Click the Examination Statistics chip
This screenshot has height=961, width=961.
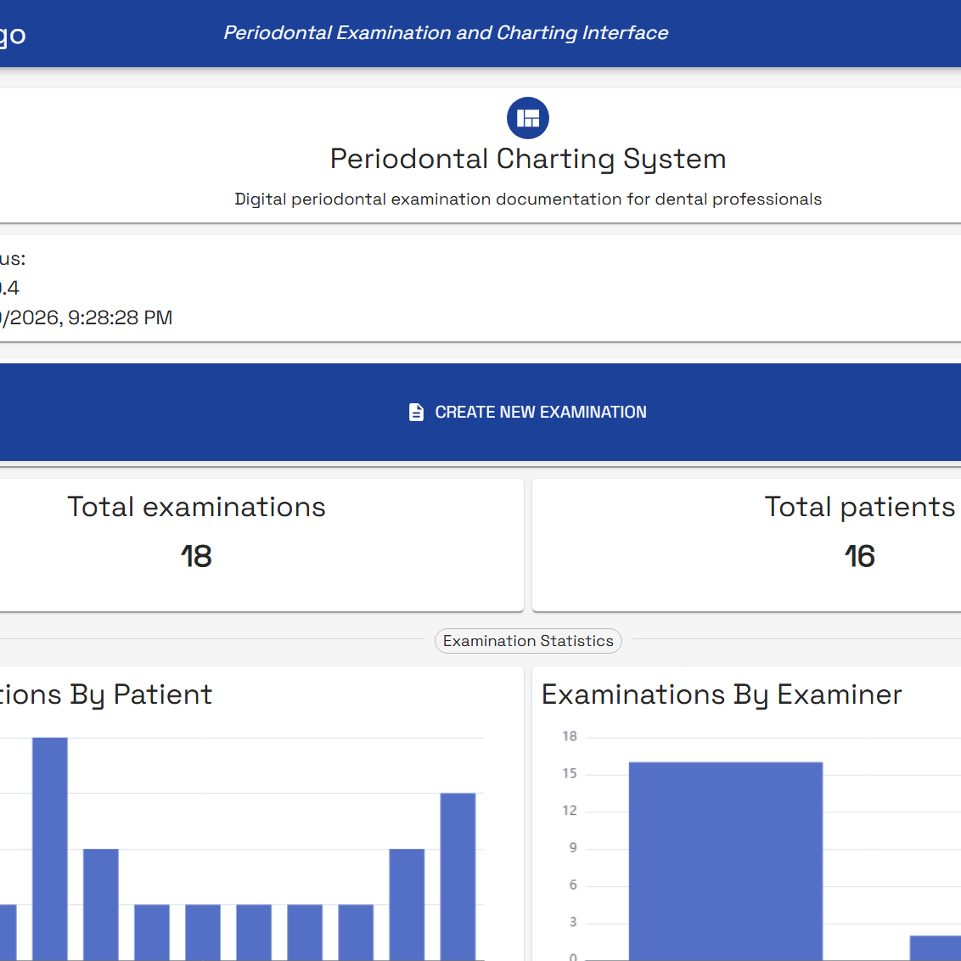(528, 641)
